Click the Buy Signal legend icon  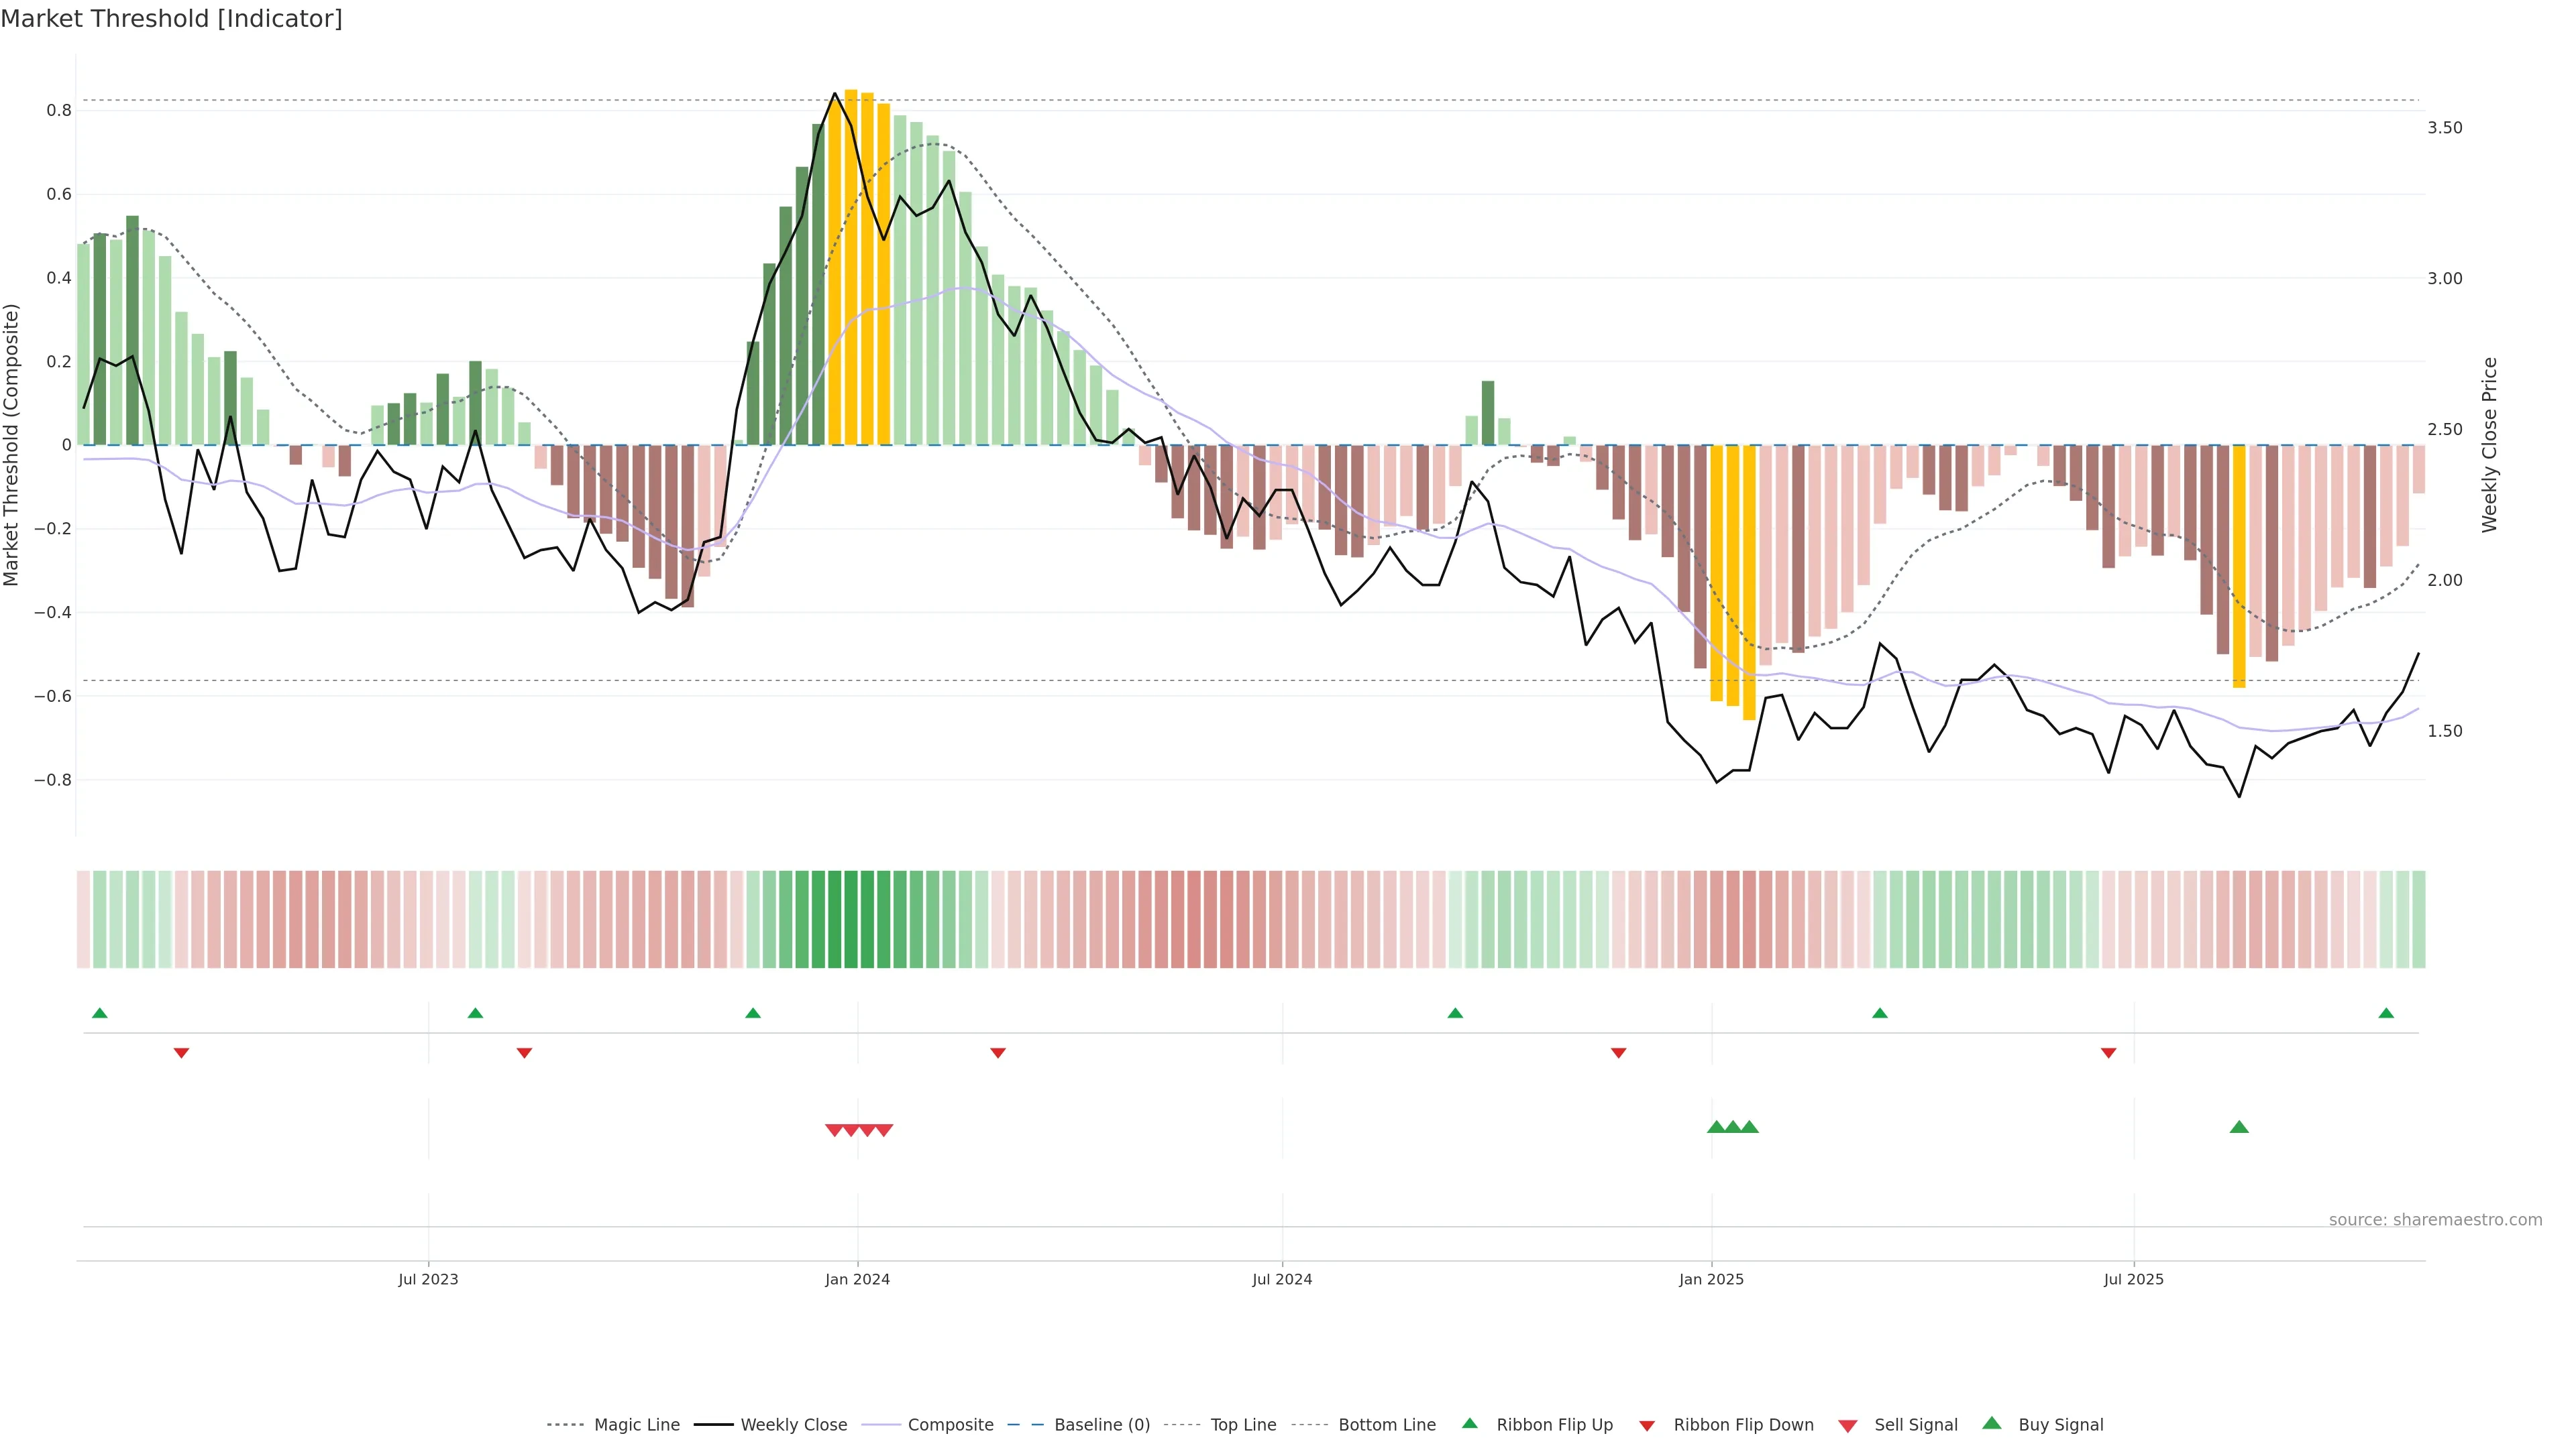1992,1424
